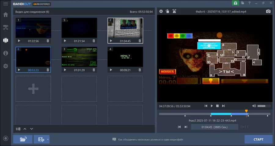
Task: Delete clip 2 with trash icon
Action: 140,41
